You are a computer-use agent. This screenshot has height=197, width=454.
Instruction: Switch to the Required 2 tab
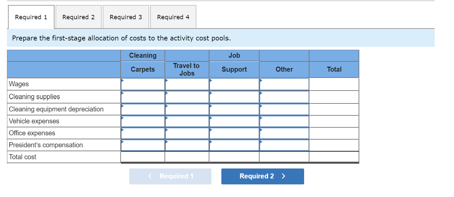point(78,17)
